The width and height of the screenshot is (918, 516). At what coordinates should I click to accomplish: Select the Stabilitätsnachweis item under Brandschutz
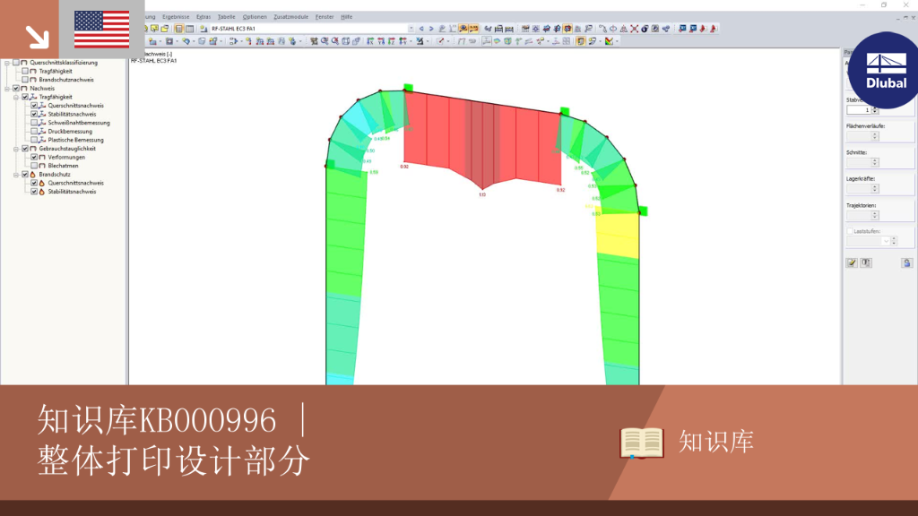[72, 192]
